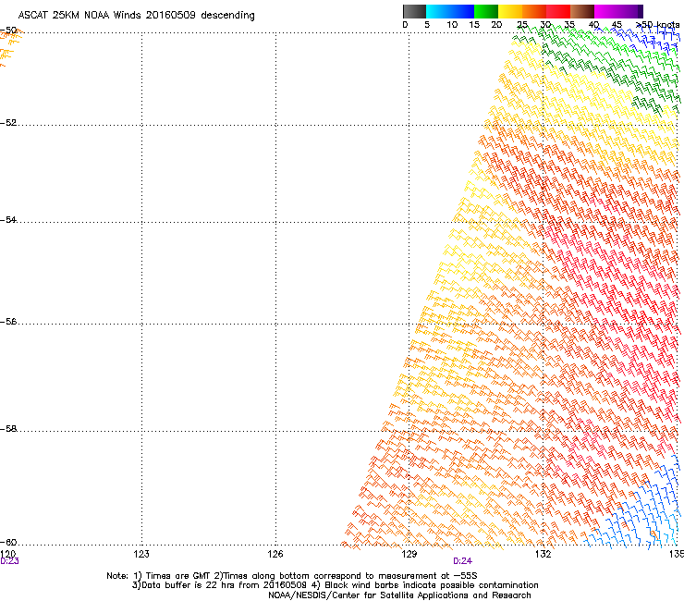Click the "-50" latitude axis label
The width and height of the screenshot is (684, 601).
tap(8, 31)
